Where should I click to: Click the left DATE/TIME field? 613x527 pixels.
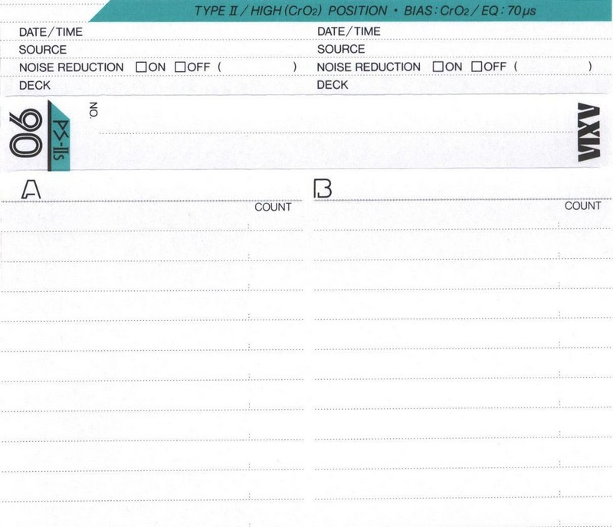(x=192, y=32)
